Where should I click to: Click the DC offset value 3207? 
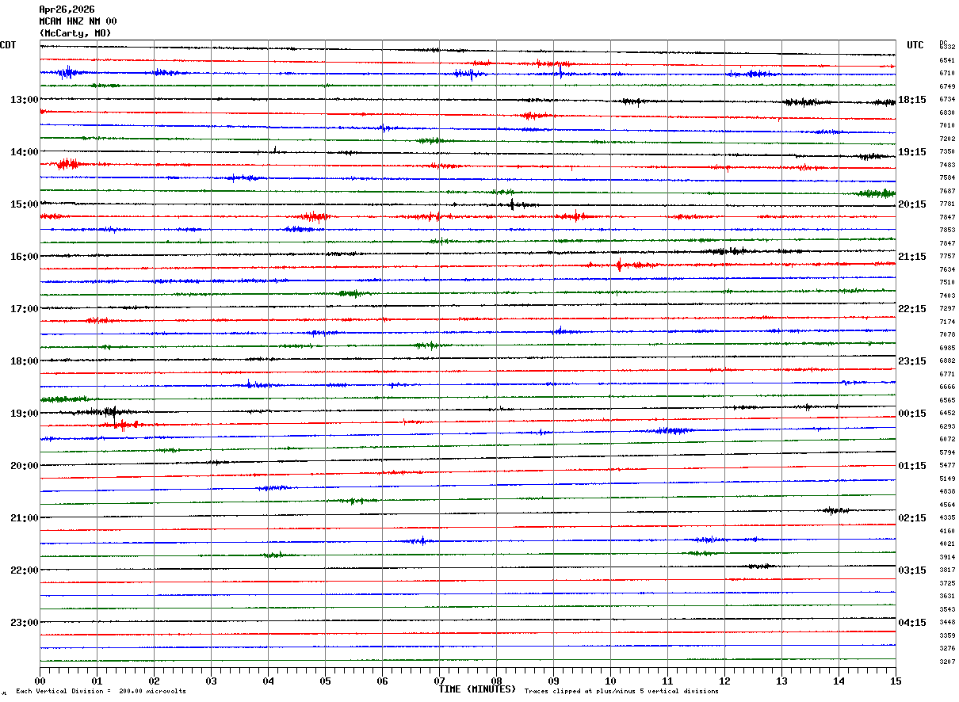pyautogui.click(x=947, y=662)
